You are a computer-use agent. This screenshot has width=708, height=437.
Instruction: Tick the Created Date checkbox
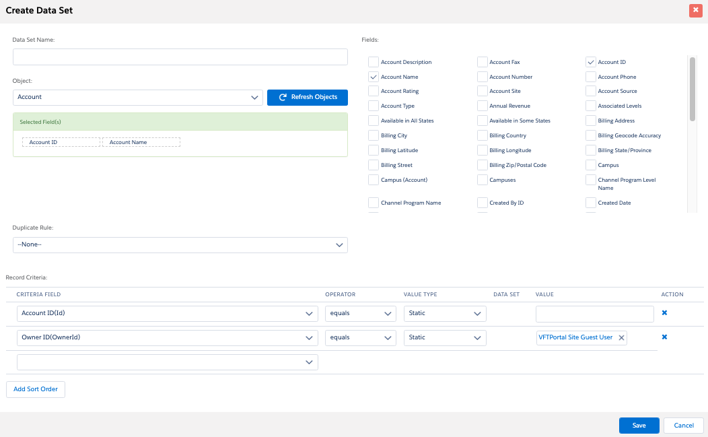(x=591, y=203)
